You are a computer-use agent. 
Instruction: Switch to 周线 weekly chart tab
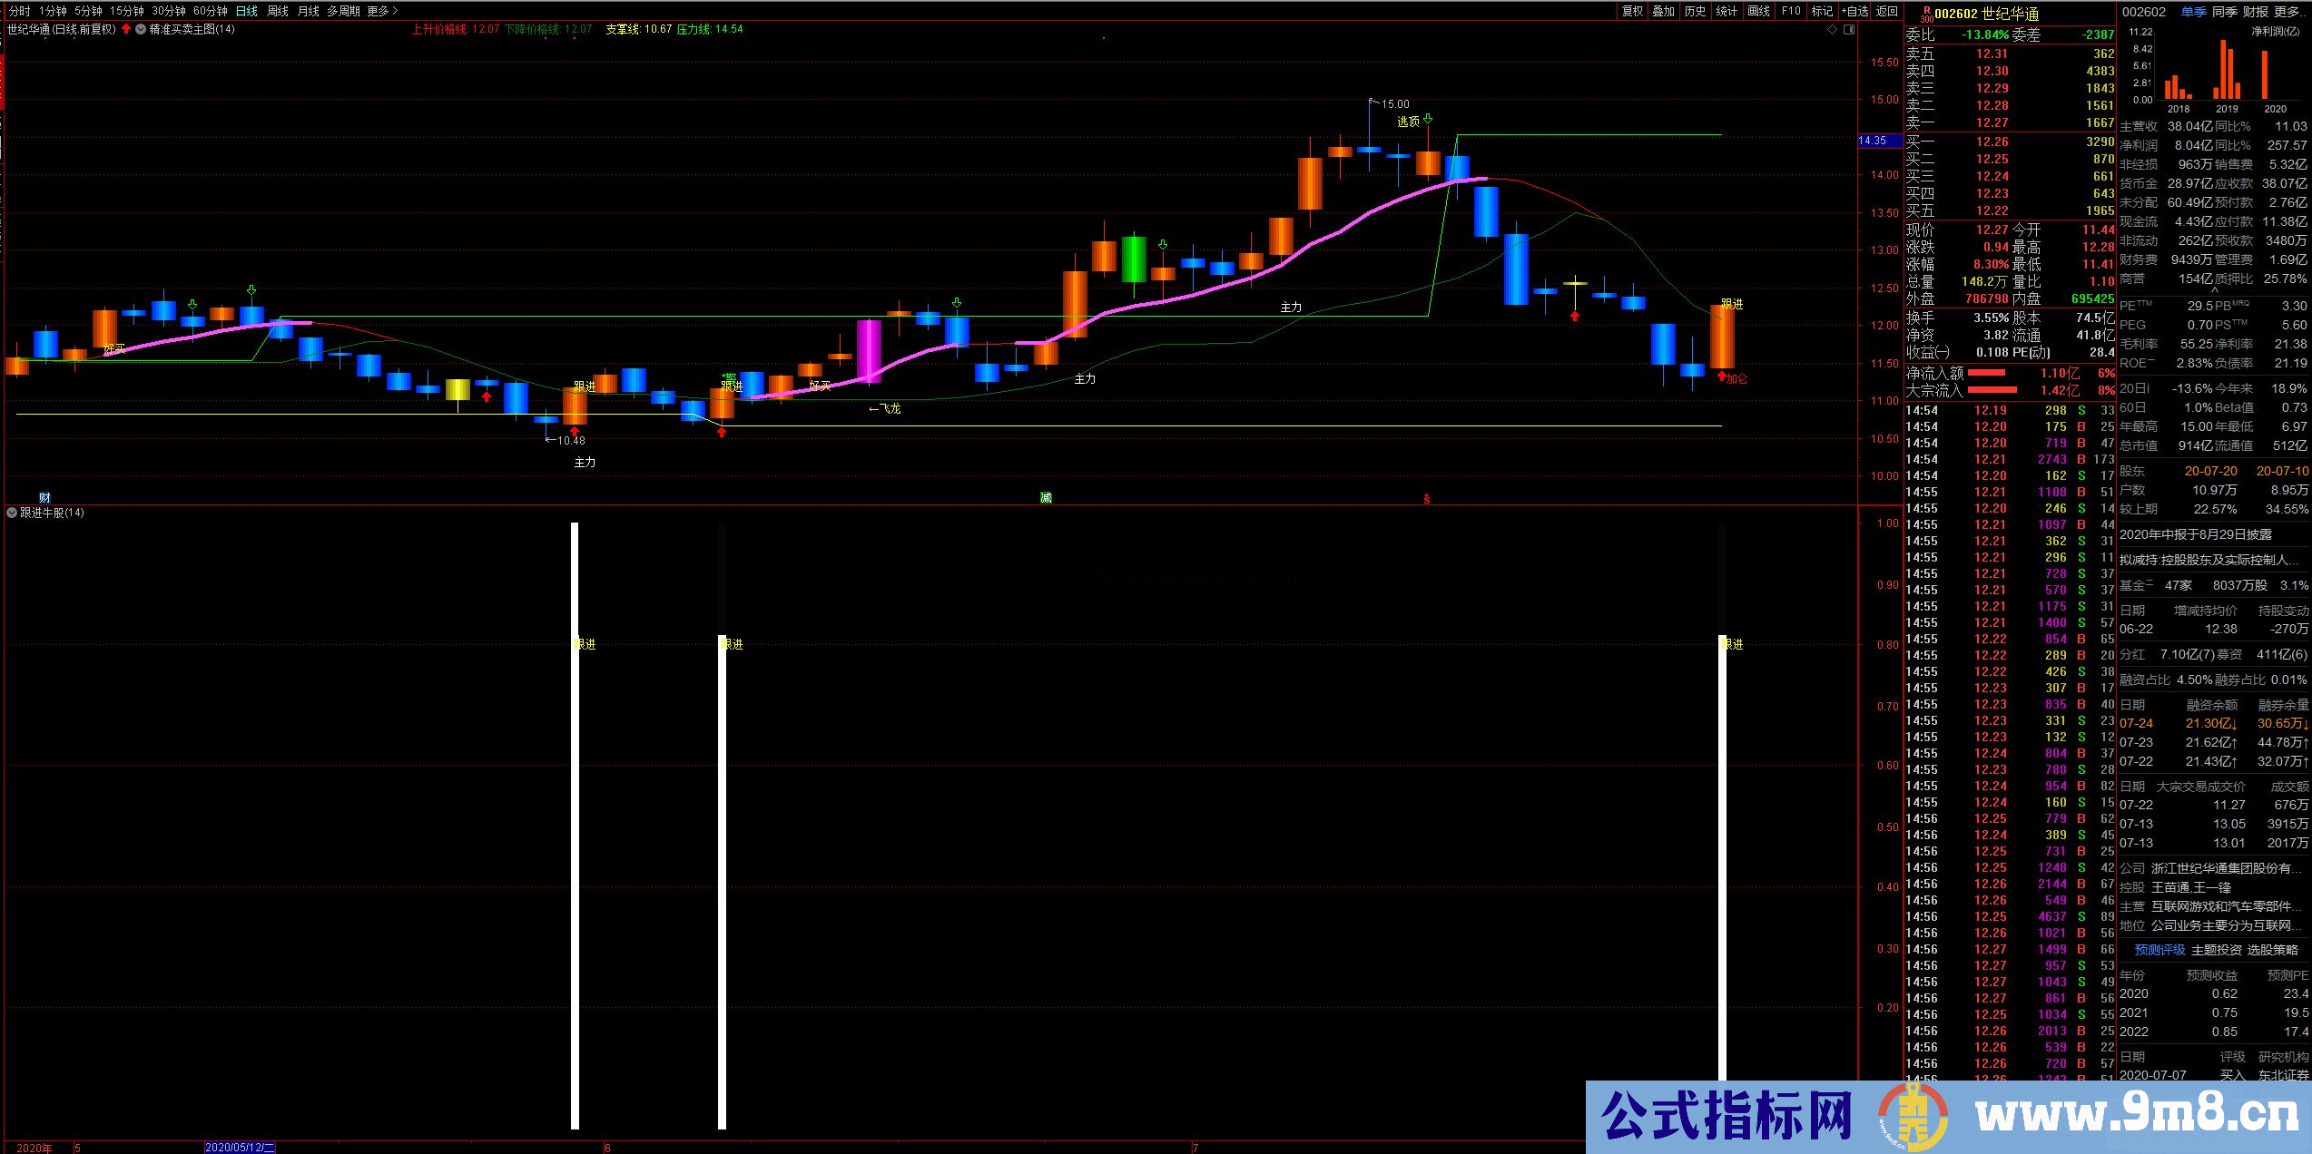click(x=278, y=11)
